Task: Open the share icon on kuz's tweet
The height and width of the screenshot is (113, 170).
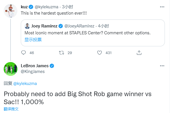Action: tap(139, 53)
